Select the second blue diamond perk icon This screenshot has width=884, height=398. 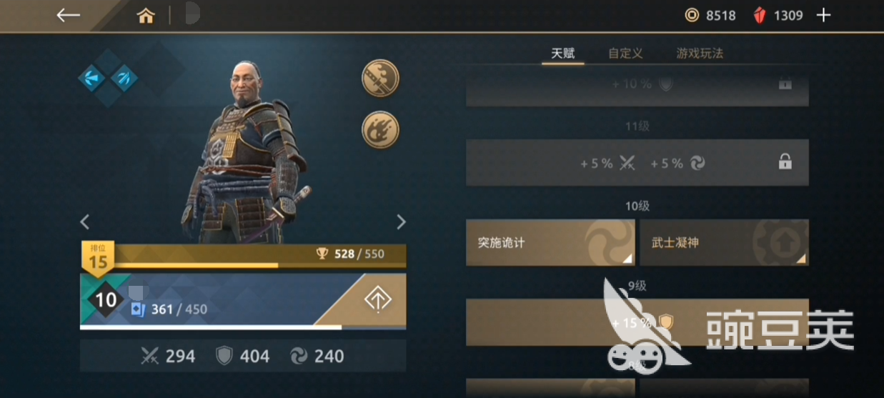click(124, 77)
